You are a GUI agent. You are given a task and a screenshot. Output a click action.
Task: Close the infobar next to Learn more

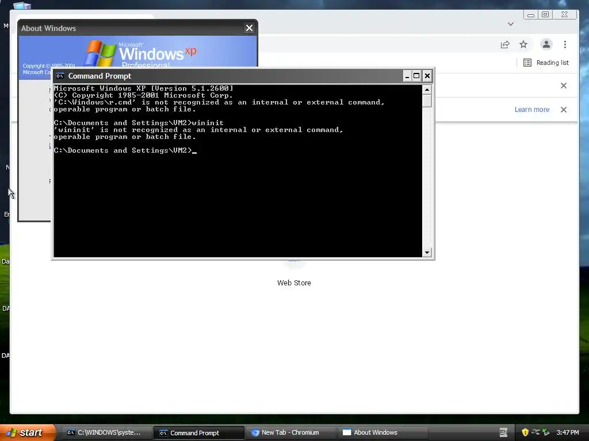tap(564, 110)
